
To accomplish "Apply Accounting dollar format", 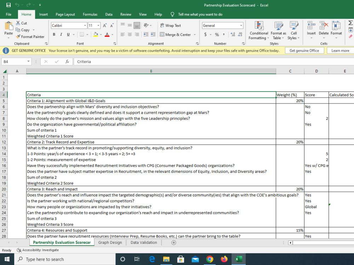I will pyautogui.click(x=205, y=35).
